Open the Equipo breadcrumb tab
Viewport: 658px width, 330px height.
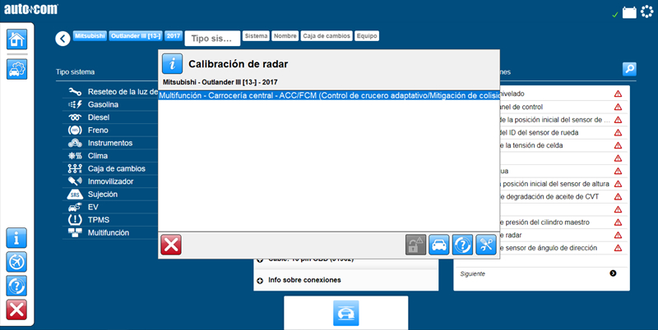click(367, 36)
